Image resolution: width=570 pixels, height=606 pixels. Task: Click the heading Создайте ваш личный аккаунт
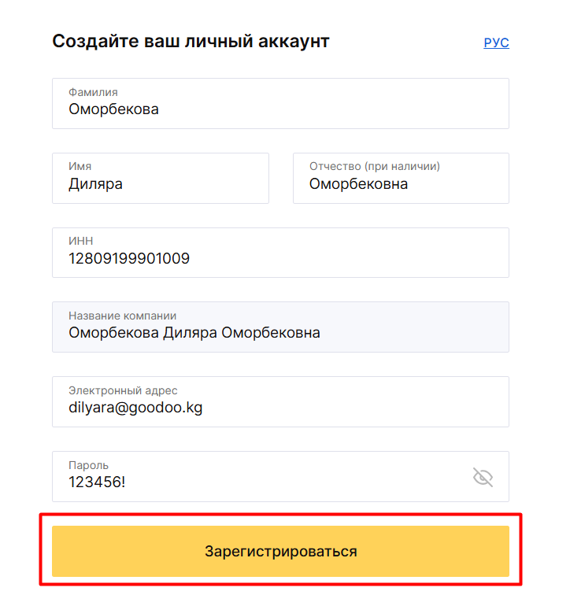pyautogui.click(x=191, y=41)
